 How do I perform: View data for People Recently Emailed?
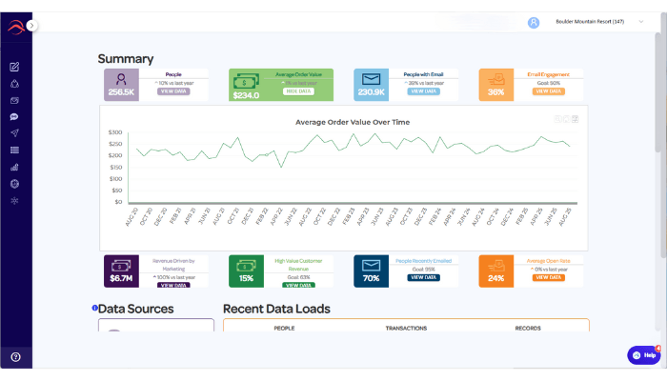424,277
